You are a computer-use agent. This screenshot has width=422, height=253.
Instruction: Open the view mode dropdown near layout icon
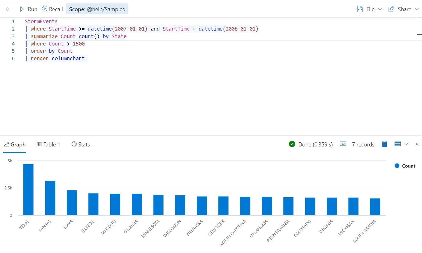(406, 144)
